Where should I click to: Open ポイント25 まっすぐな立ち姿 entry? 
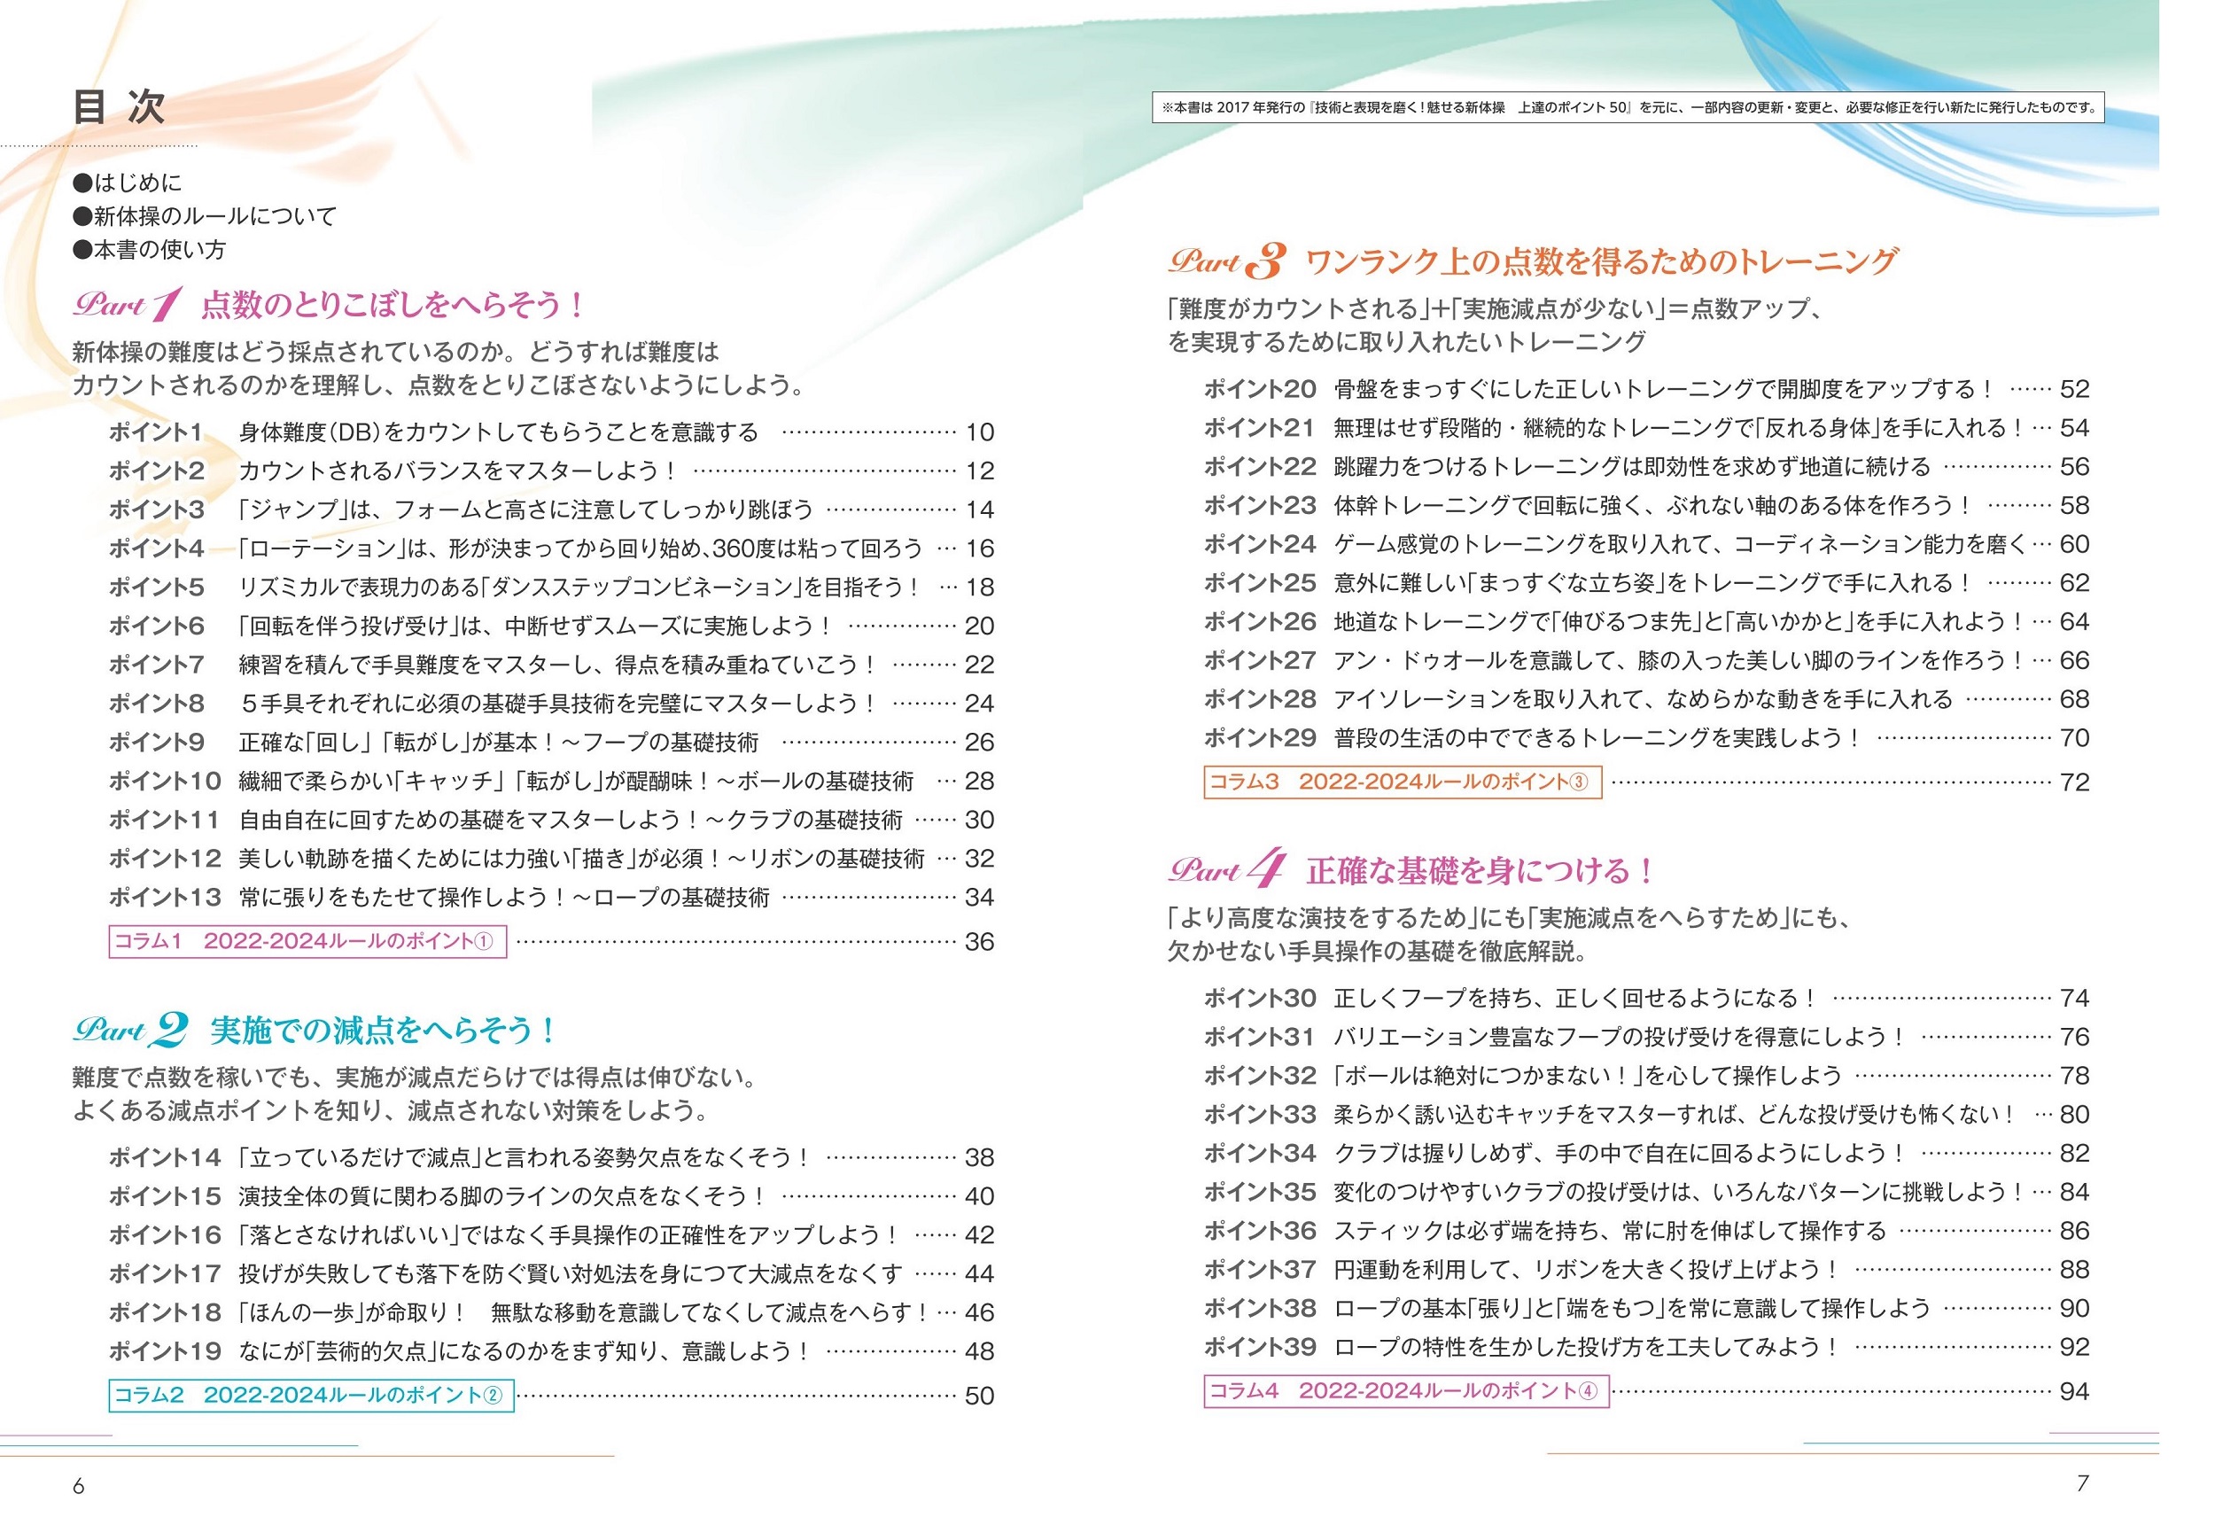(x=1646, y=583)
